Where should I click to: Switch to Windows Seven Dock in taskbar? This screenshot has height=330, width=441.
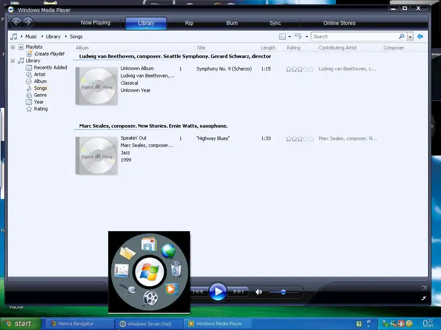(149, 324)
